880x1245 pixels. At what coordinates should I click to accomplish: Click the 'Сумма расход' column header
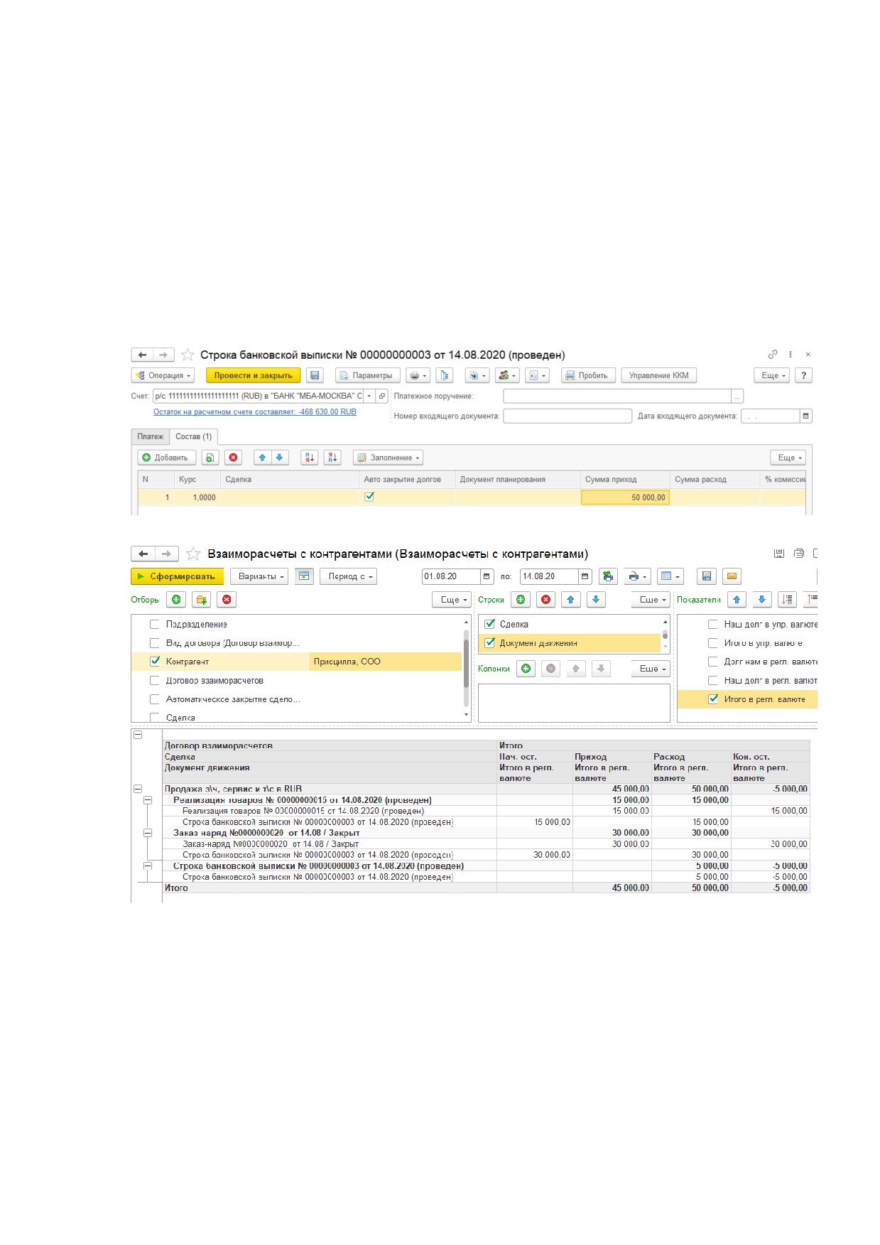715,480
